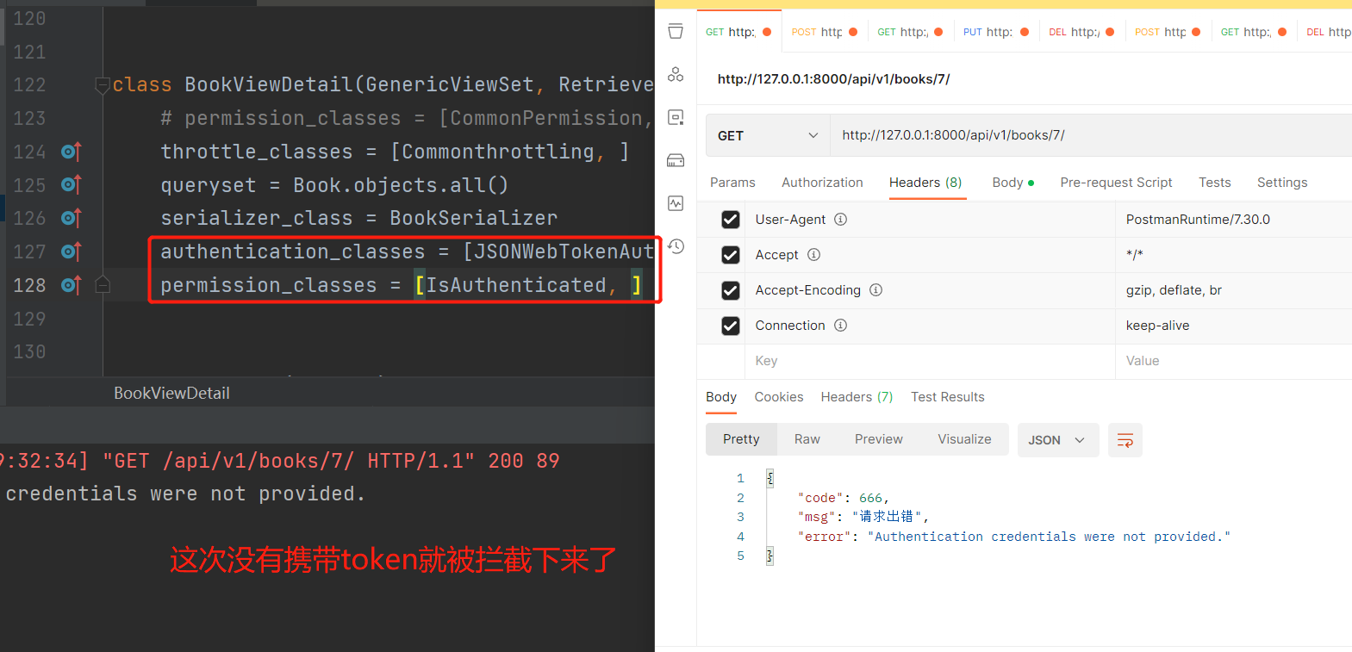Click the throttle_classes code on line 124
The image size is (1352, 652).
click(395, 152)
